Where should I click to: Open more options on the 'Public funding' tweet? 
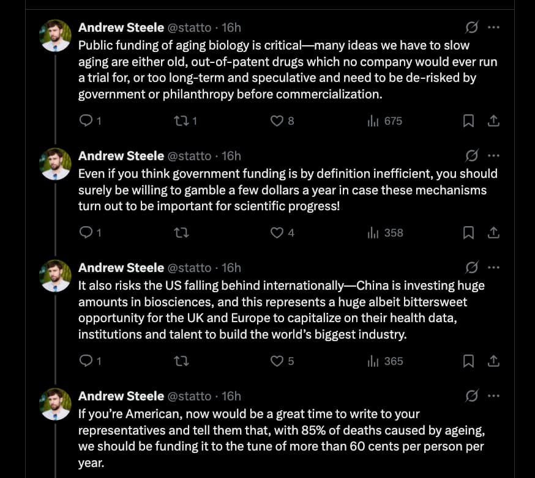pyautogui.click(x=493, y=28)
